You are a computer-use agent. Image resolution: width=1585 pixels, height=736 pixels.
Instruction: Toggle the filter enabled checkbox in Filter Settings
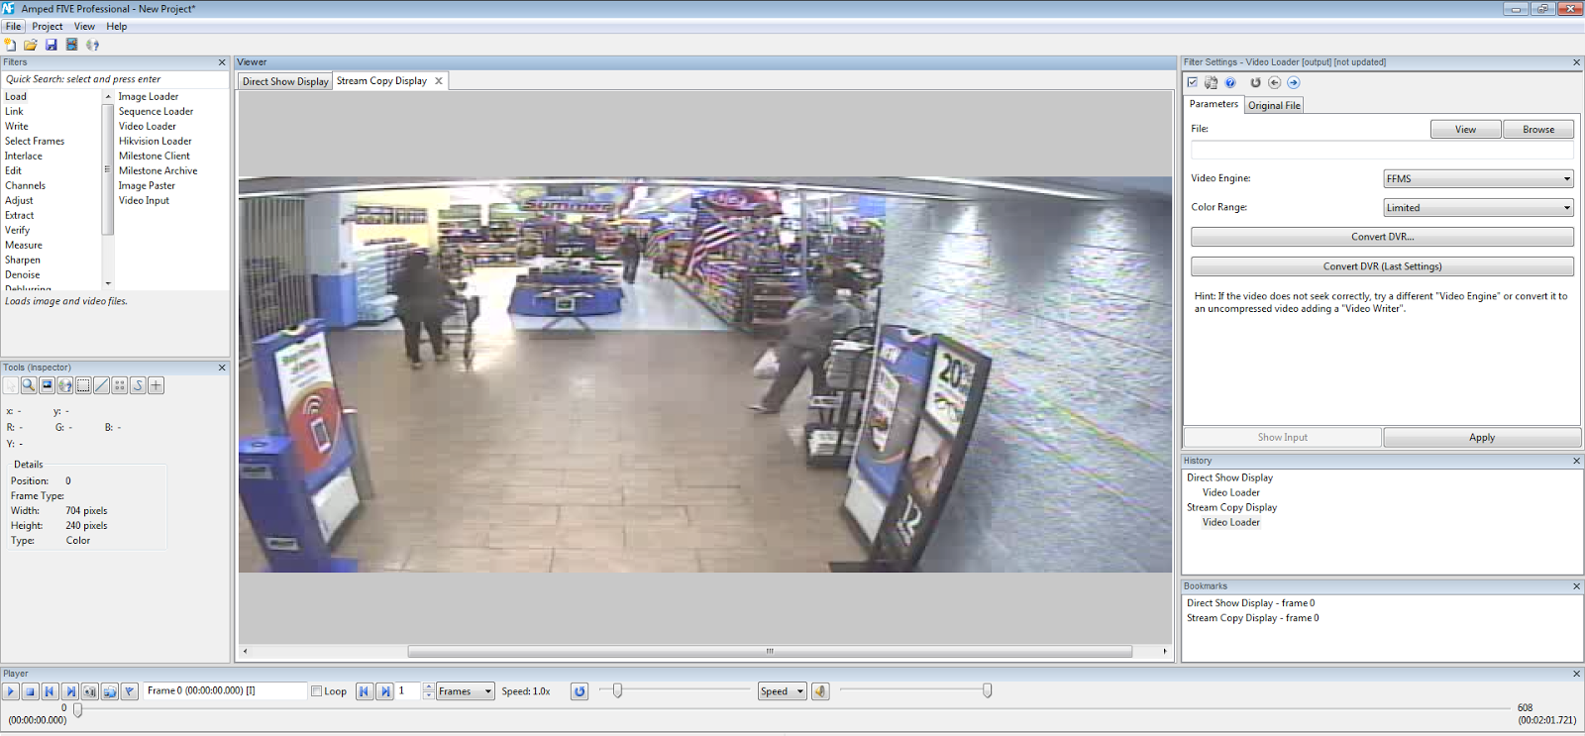pyautogui.click(x=1192, y=83)
